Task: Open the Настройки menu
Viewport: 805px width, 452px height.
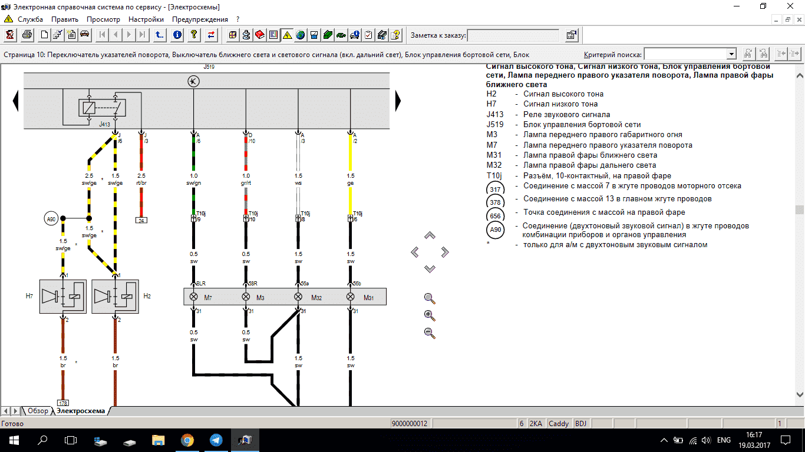Action: pyautogui.click(x=146, y=19)
